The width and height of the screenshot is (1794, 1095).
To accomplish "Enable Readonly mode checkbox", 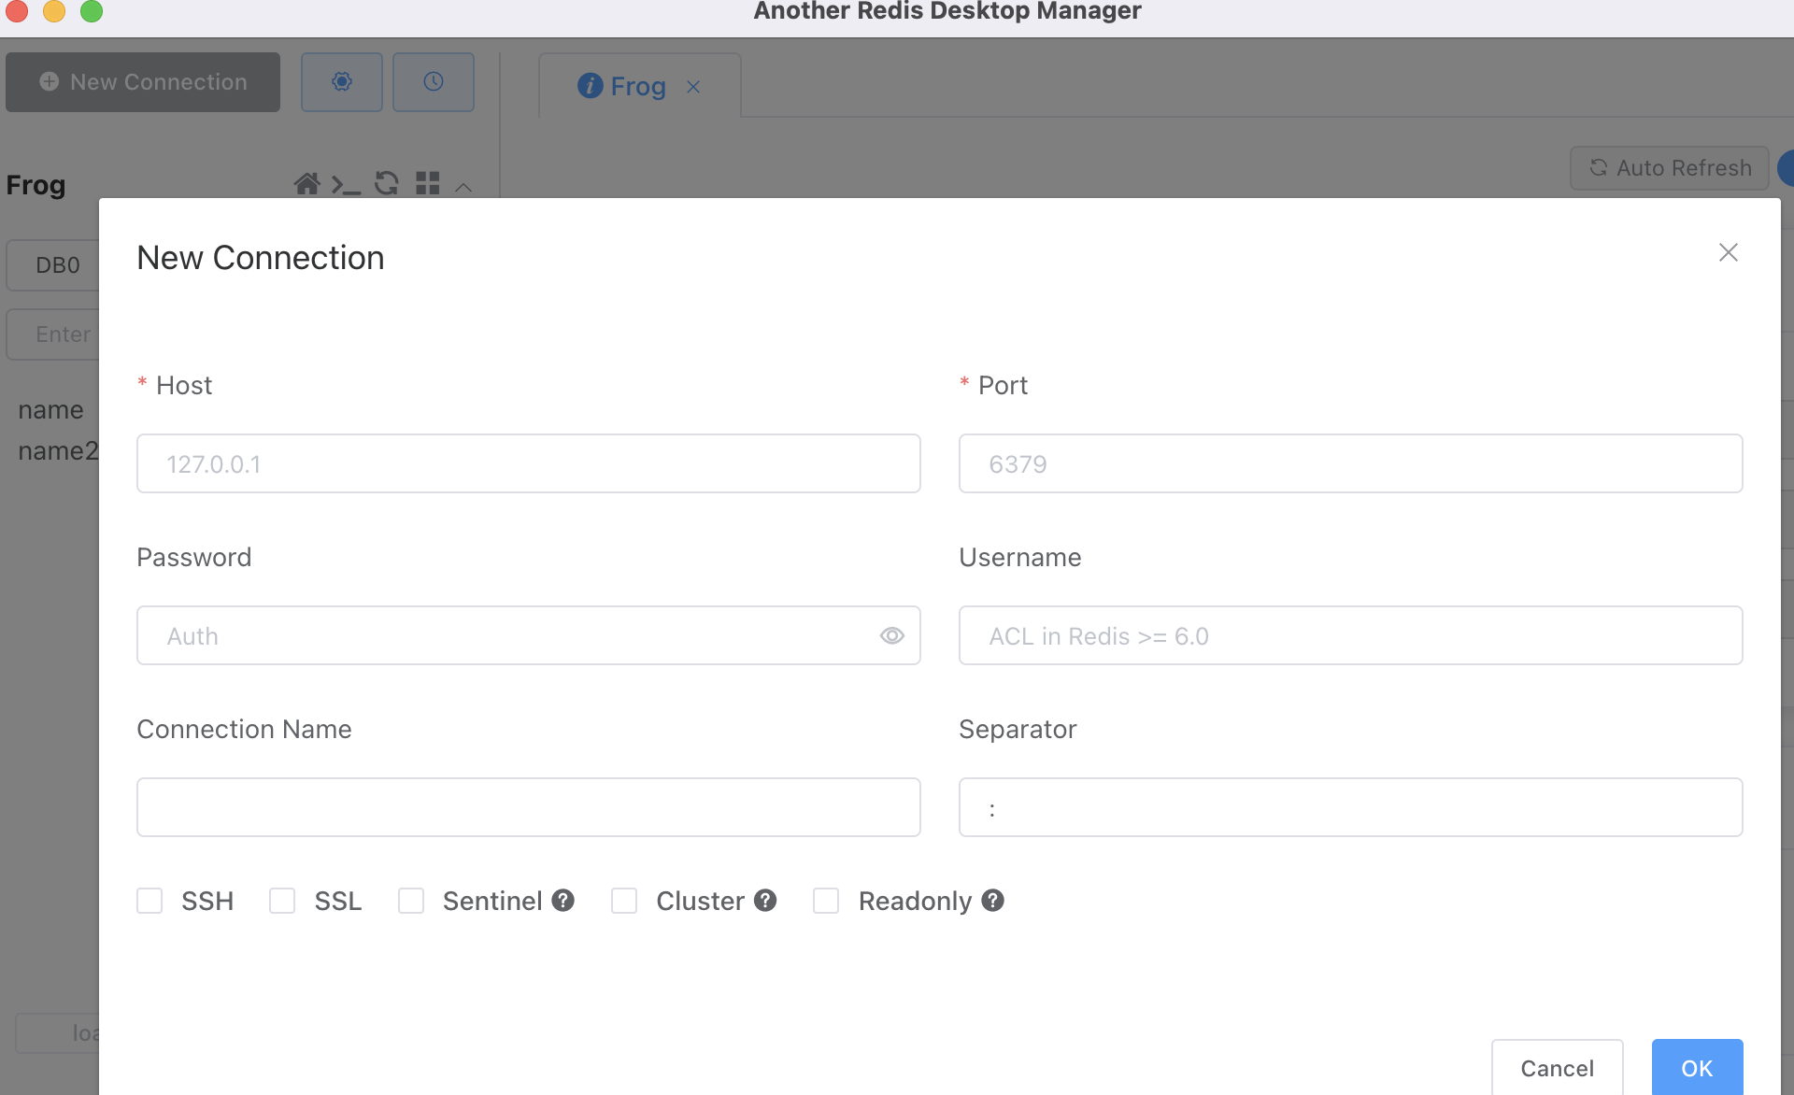I will [x=825, y=901].
